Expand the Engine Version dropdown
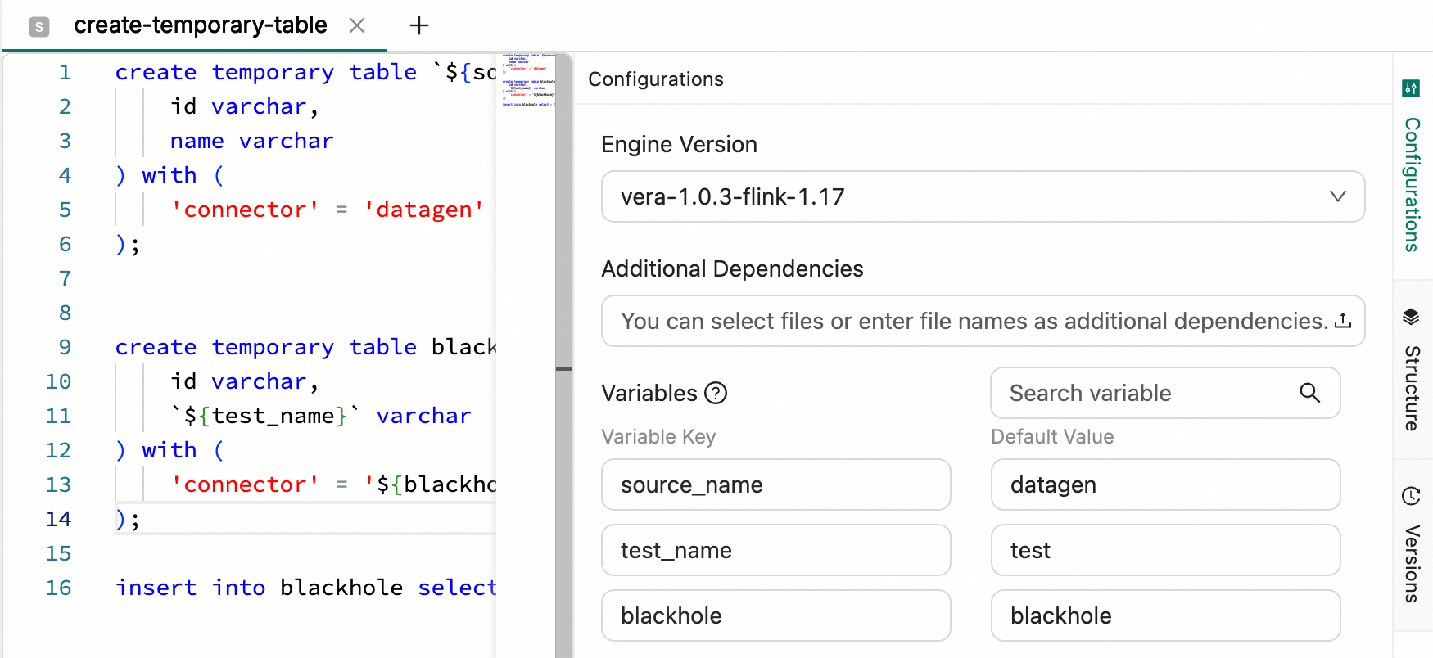Viewport: 1433px width, 658px height. click(983, 196)
